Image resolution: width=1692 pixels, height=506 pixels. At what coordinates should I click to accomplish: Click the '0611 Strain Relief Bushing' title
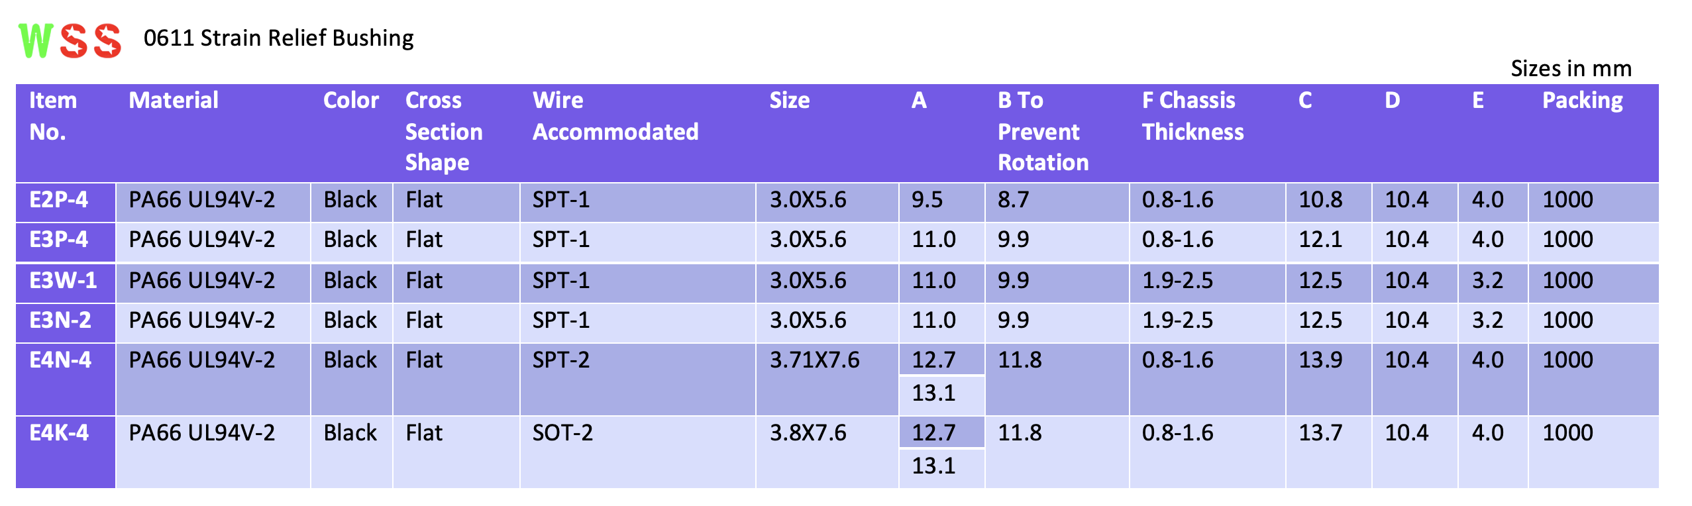(x=278, y=38)
